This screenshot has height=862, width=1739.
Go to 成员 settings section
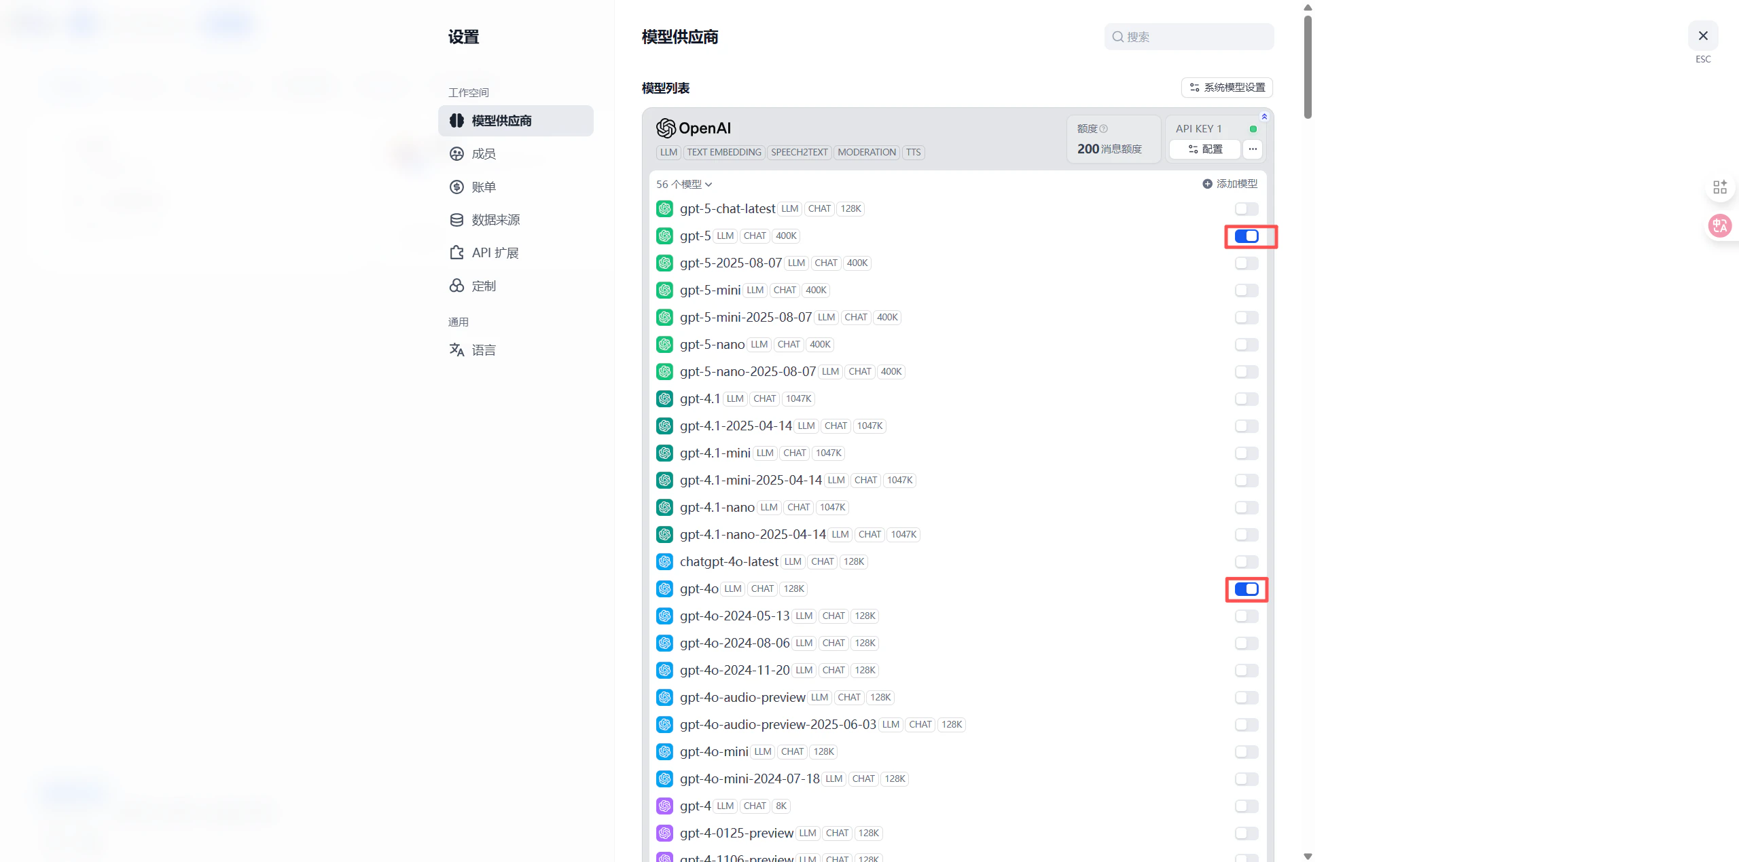[x=516, y=154]
